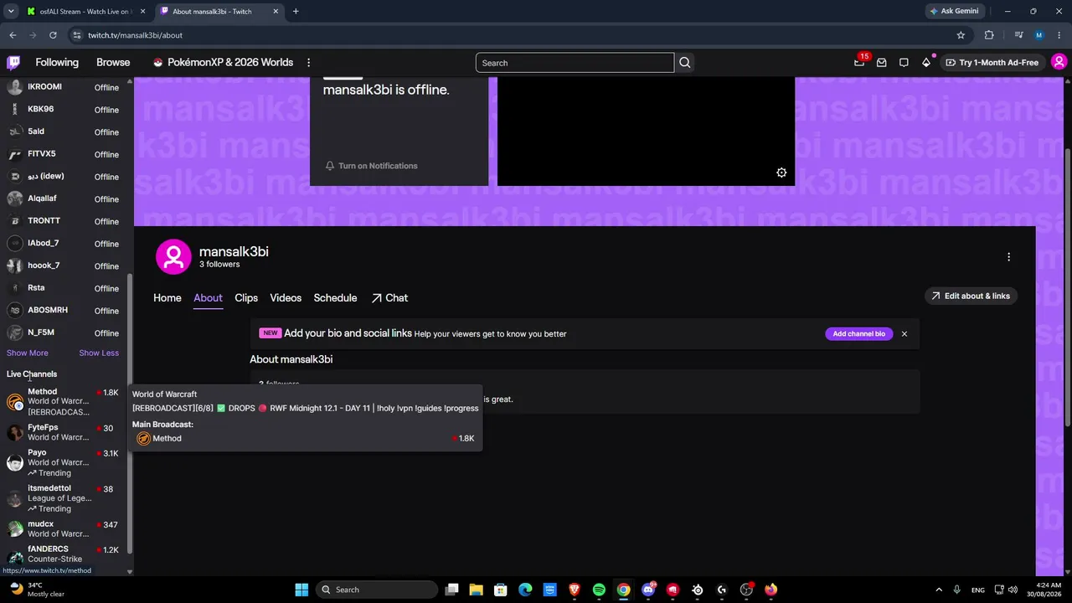Open offline channel TRONTT in sidebar

[x=63, y=221]
